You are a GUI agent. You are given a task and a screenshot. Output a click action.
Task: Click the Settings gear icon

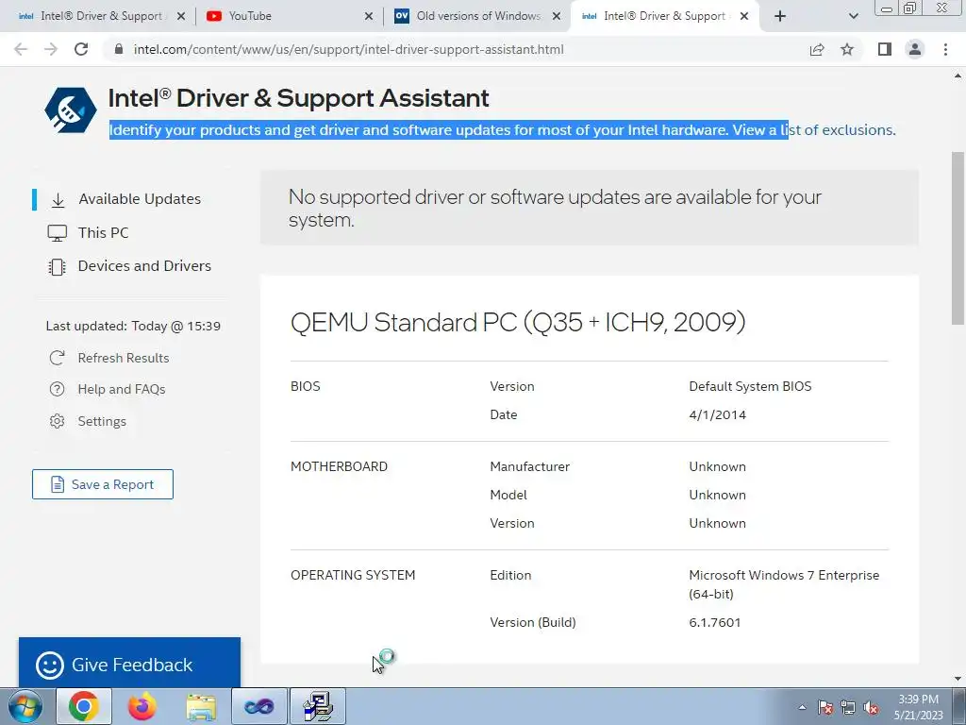(57, 421)
